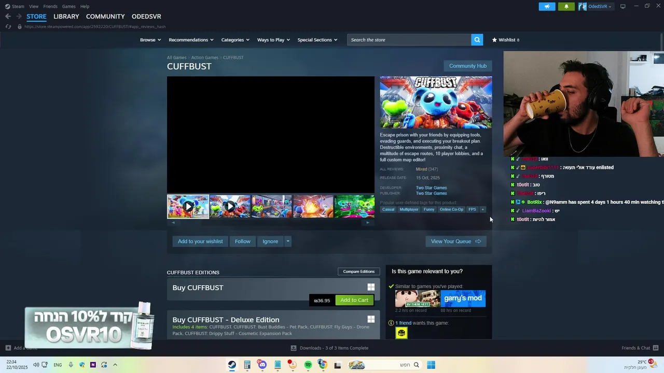Image resolution: width=664 pixels, height=373 pixels.
Task: Click the Big Picture mode monitor icon
Action: [622, 6]
